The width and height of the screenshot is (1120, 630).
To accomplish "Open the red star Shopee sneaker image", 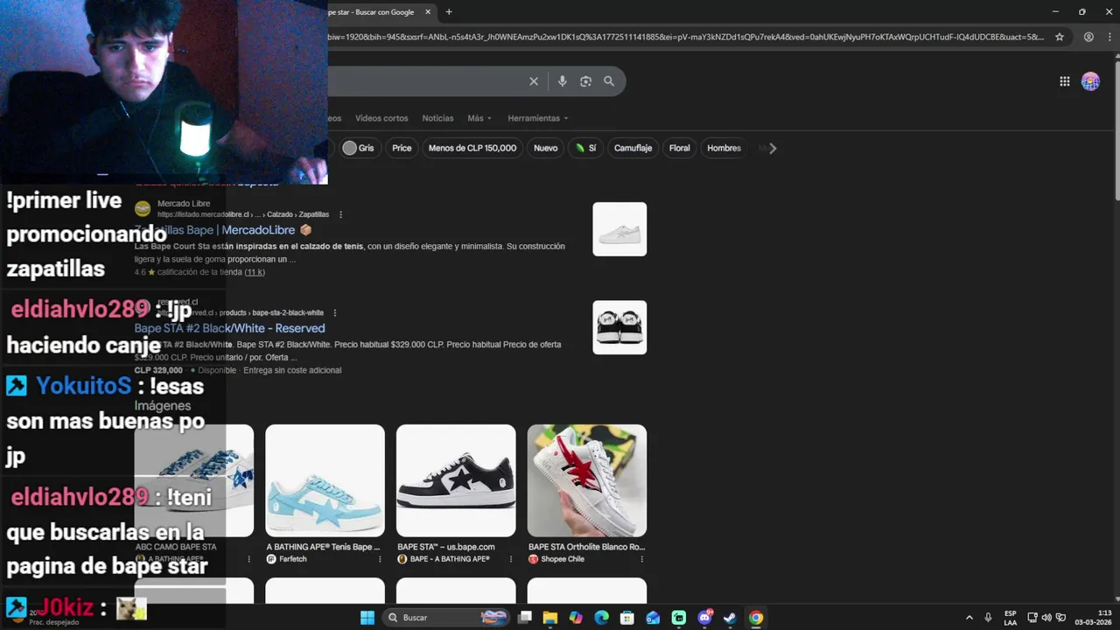I will click(587, 480).
